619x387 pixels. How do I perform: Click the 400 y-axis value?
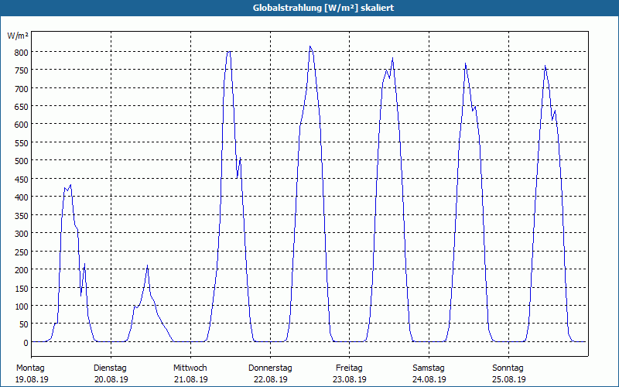pos(22,197)
